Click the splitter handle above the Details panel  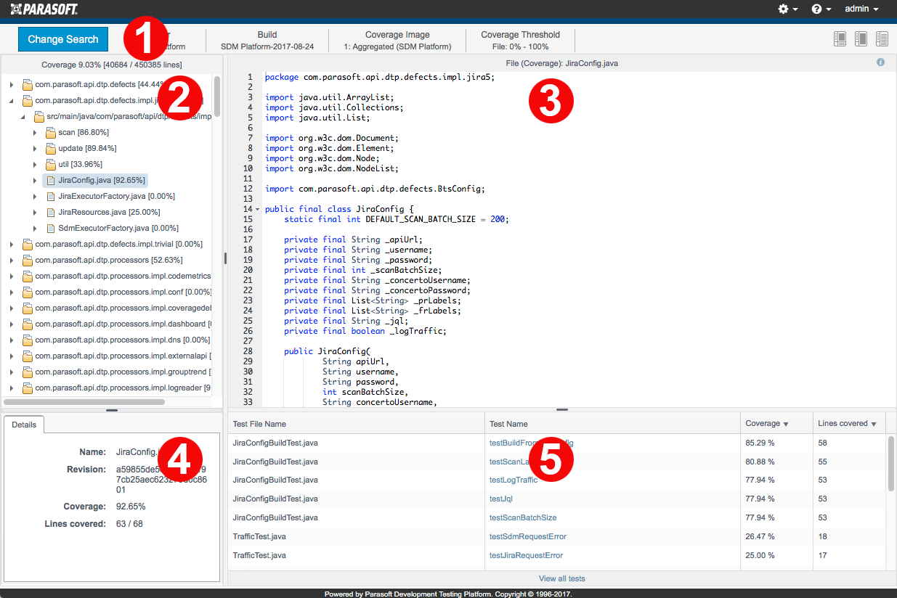[x=112, y=410]
